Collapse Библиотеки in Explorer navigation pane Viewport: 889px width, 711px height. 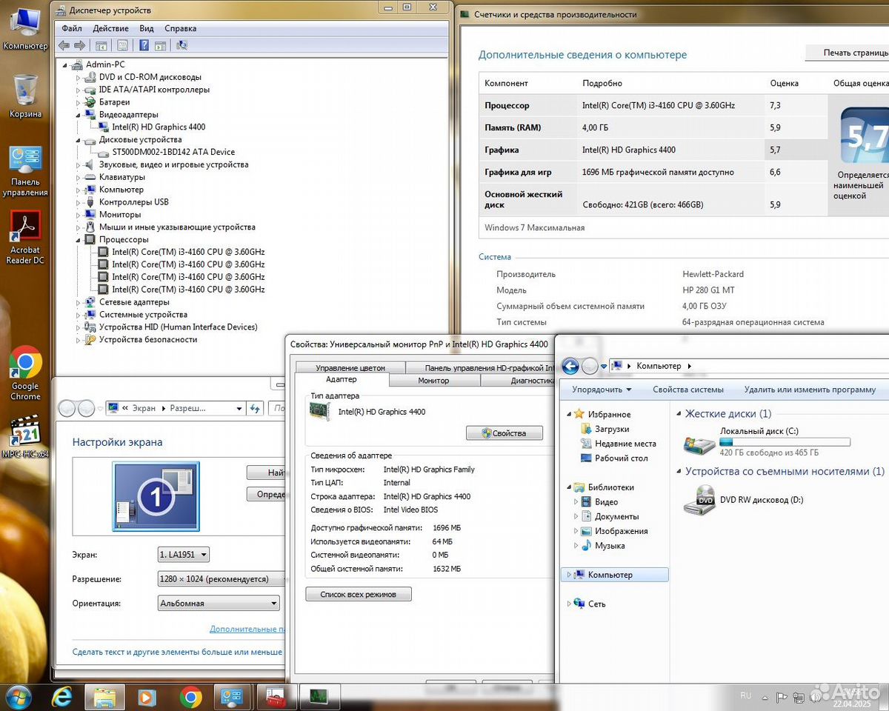[x=569, y=487]
